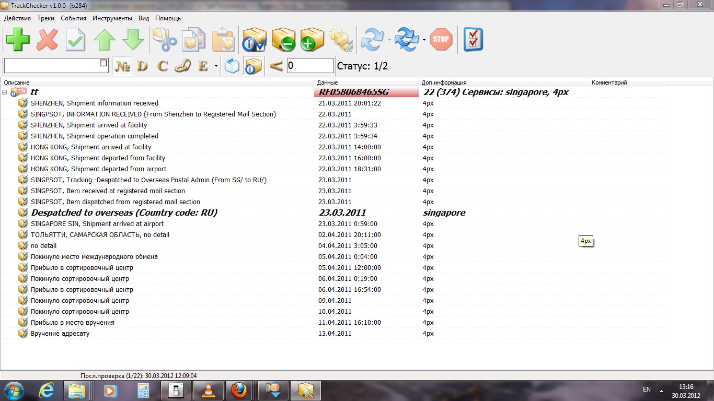Toggle the № filter button

tap(122, 66)
